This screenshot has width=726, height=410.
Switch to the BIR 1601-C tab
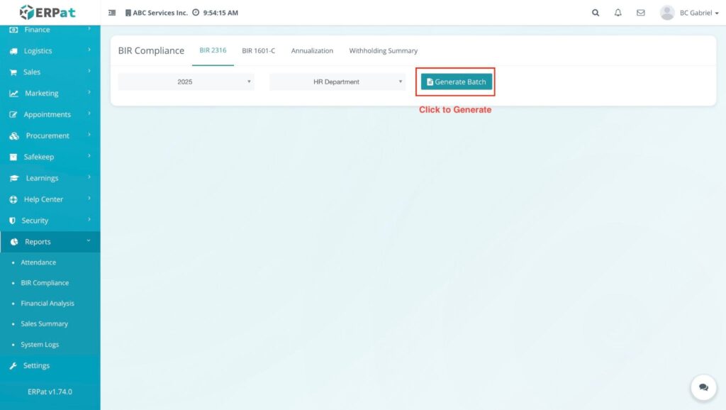tap(258, 51)
